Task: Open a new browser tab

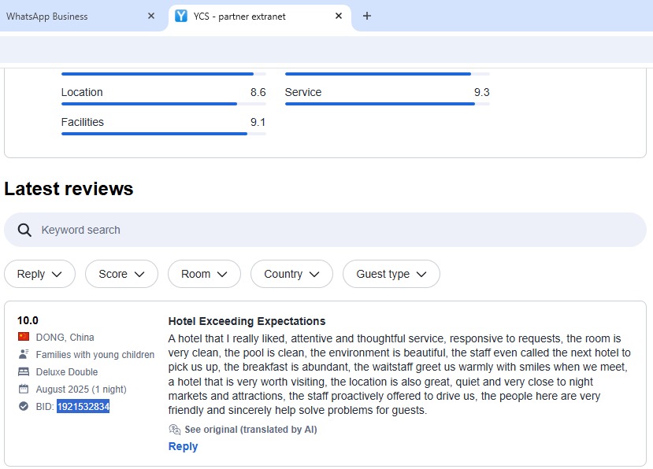Action: tap(366, 16)
